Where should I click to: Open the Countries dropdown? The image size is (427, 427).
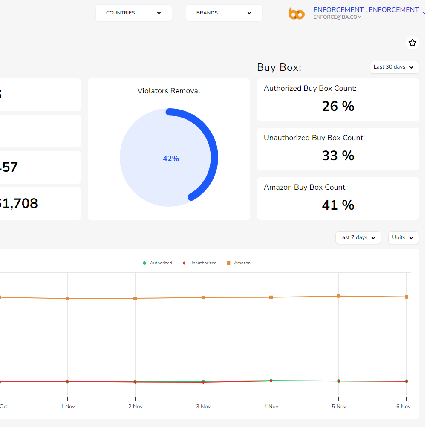(x=133, y=13)
